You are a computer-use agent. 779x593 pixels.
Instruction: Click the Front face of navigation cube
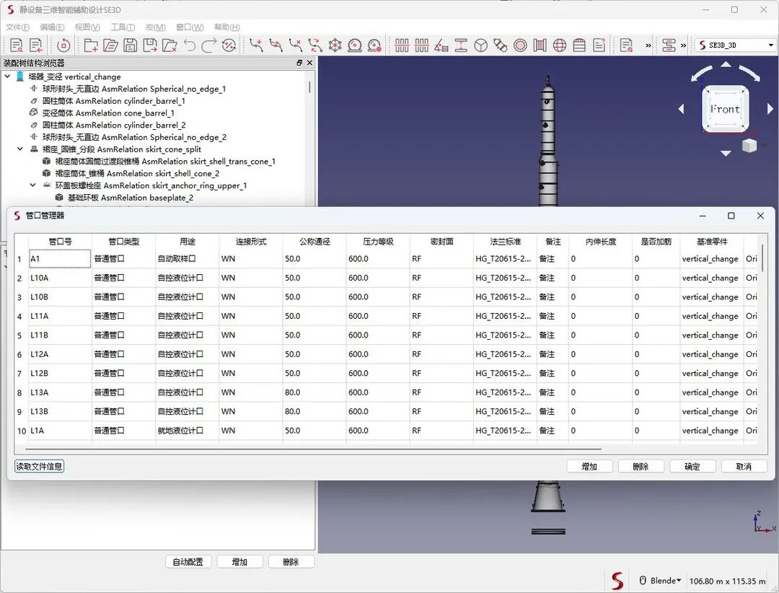click(726, 110)
